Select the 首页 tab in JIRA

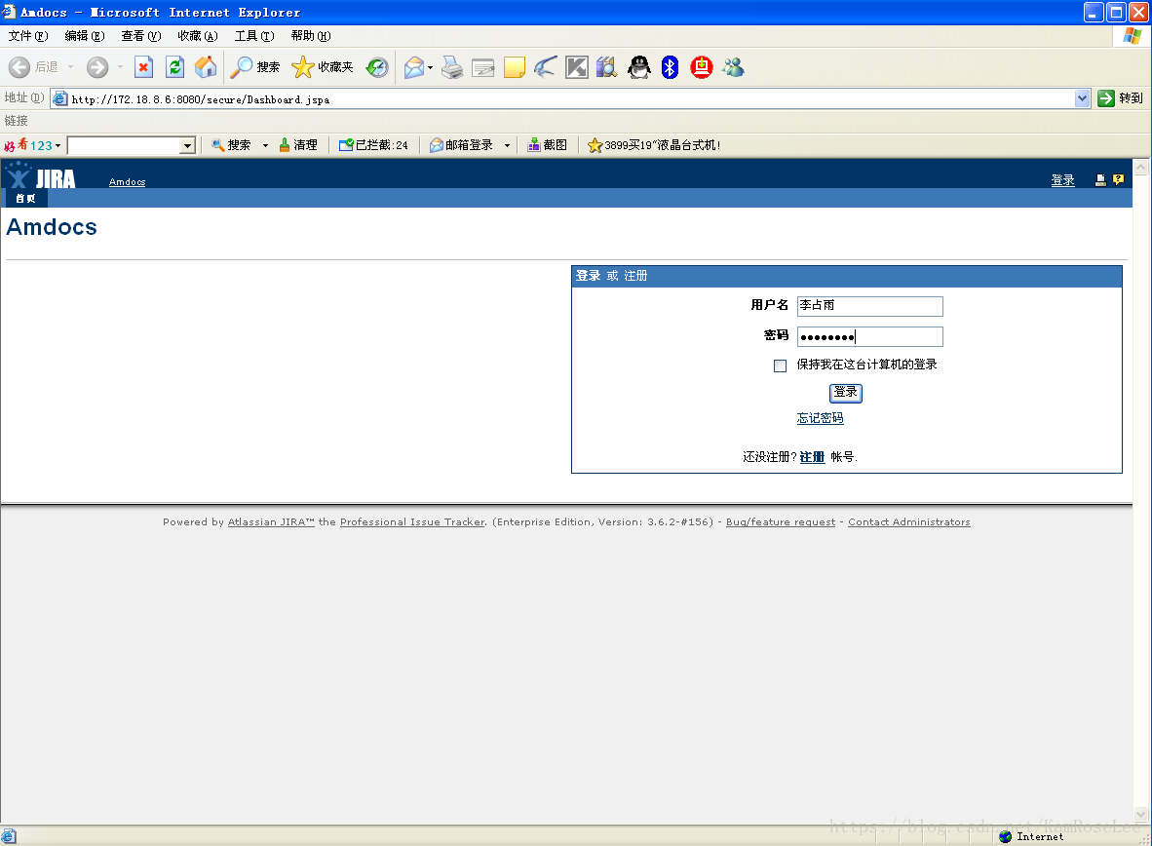coord(25,199)
